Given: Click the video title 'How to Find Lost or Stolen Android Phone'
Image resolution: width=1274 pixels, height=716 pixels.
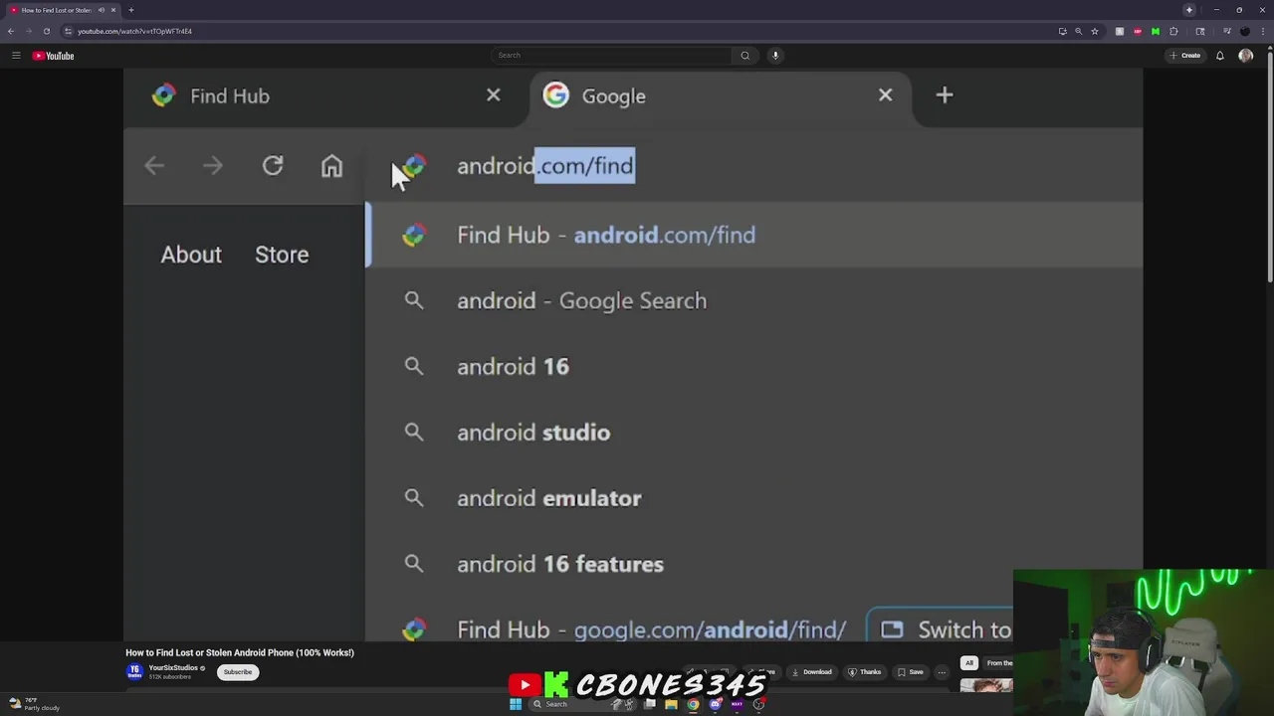Looking at the screenshot, I should 240,652.
